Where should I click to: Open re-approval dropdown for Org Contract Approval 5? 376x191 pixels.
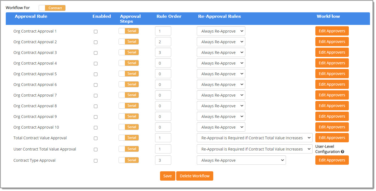221,74
